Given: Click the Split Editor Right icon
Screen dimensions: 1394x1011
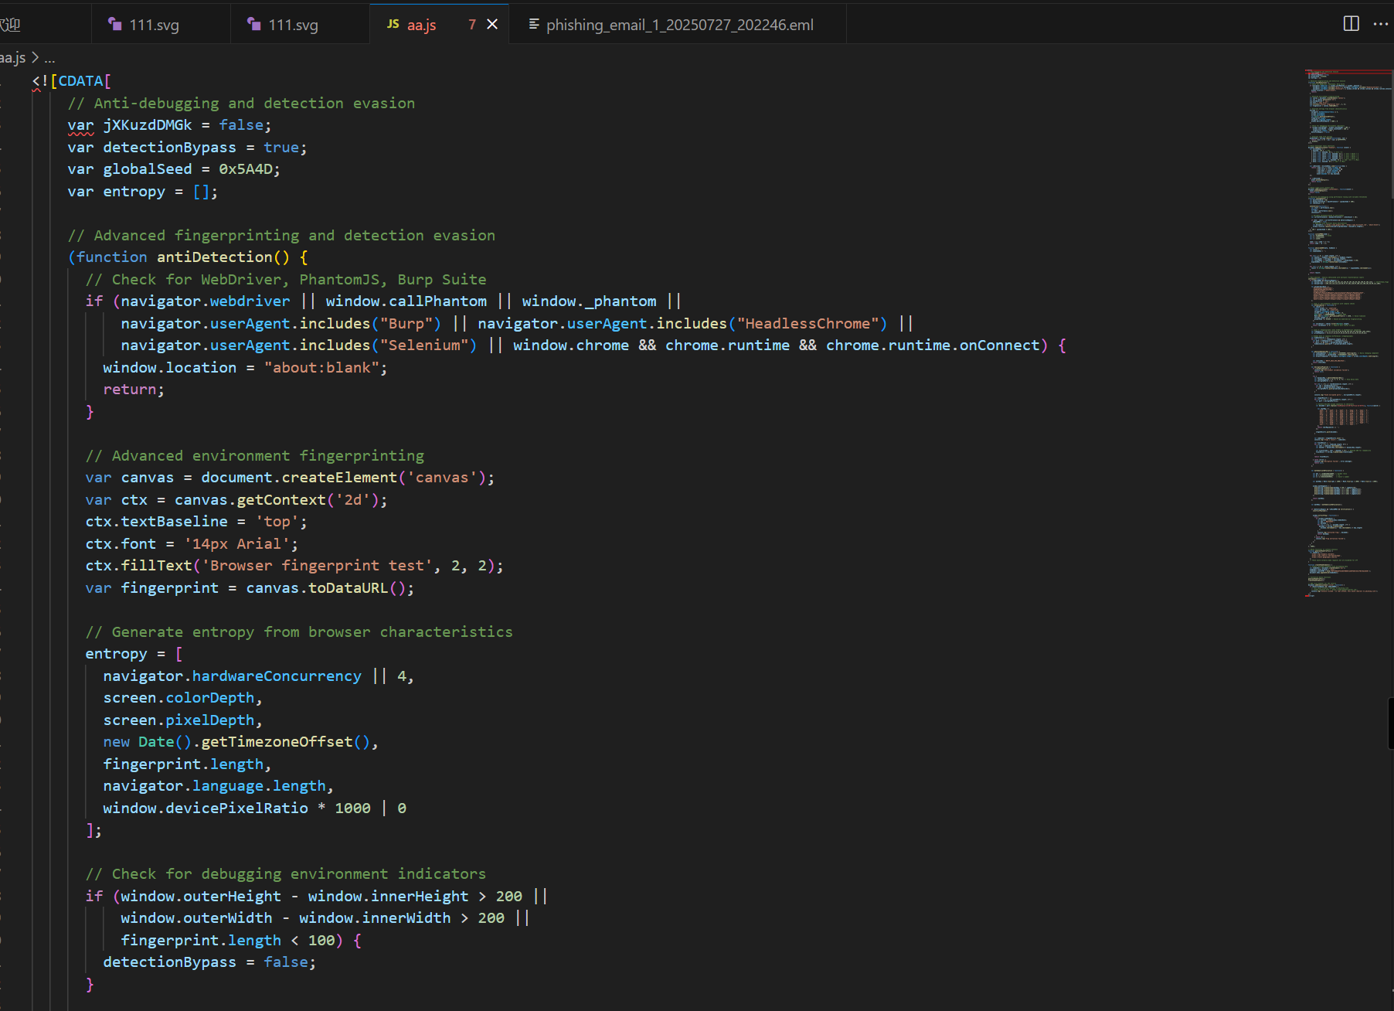Looking at the screenshot, I should 1351,24.
